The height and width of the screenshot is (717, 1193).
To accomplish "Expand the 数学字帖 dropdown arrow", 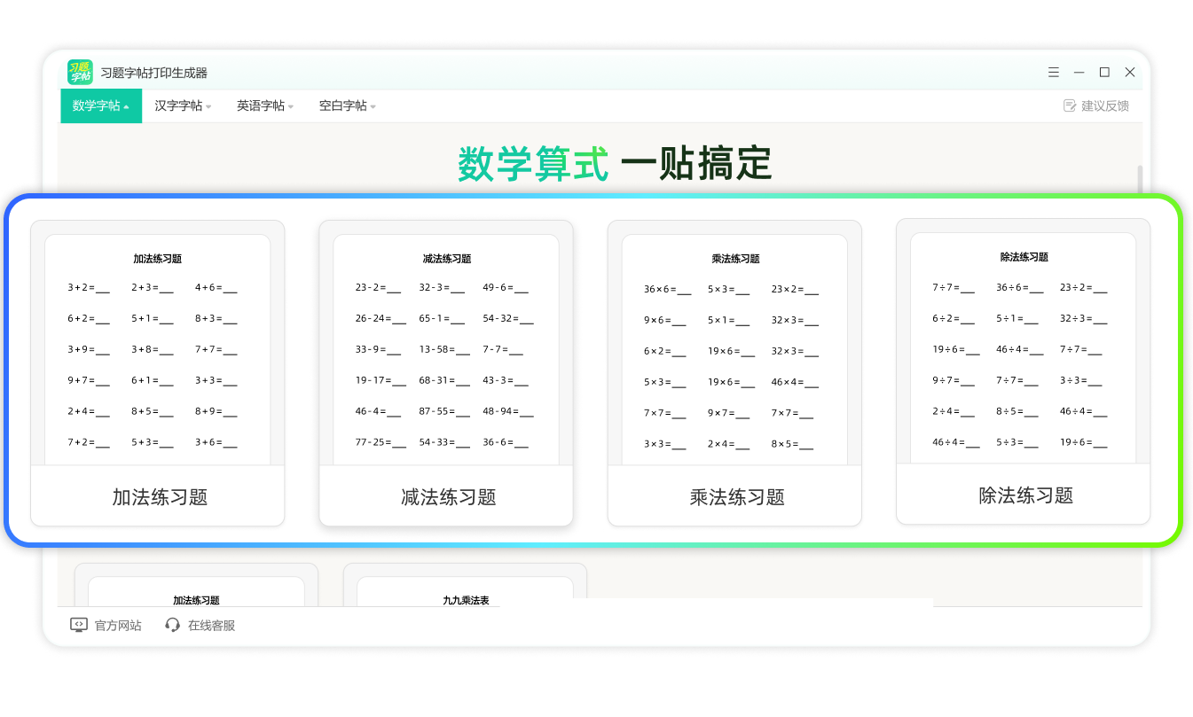I will [x=126, y=107].
